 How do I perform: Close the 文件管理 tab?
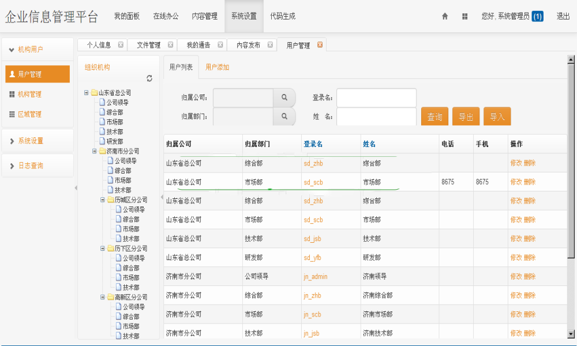coord(170,44)
